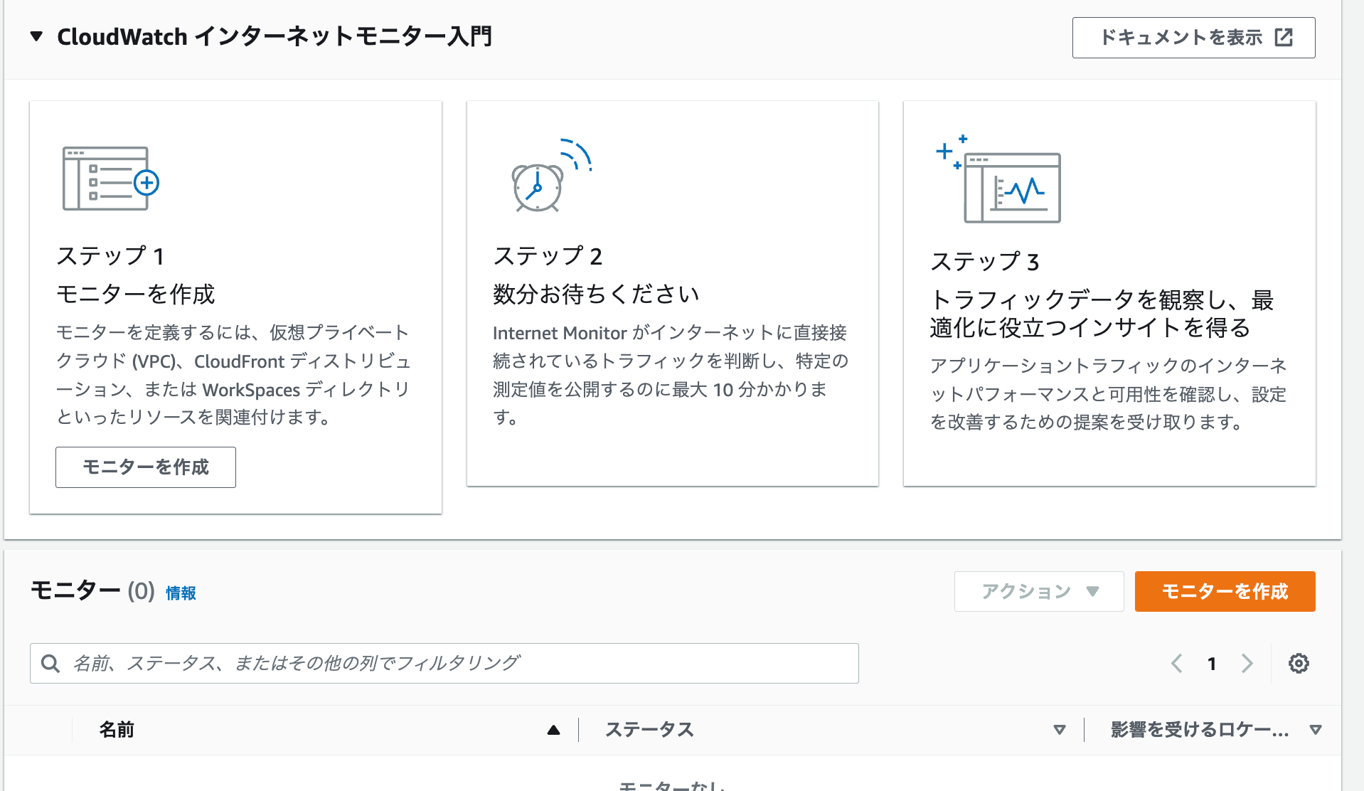
Task: Go to previous page arrow
Action: click(1177, 664)
